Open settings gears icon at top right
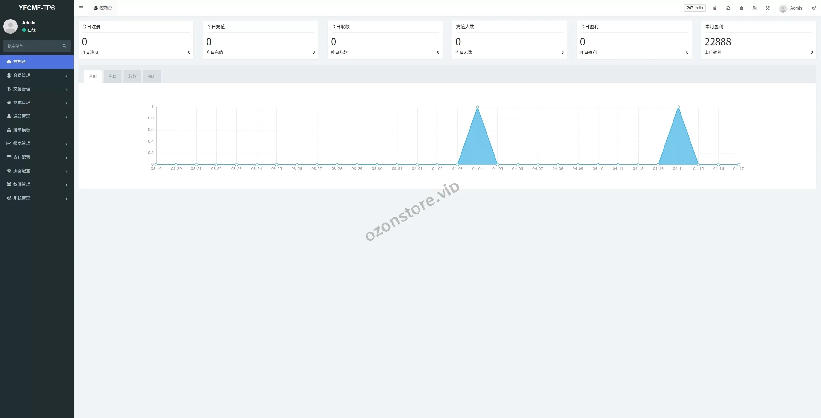 click(814, 8)
